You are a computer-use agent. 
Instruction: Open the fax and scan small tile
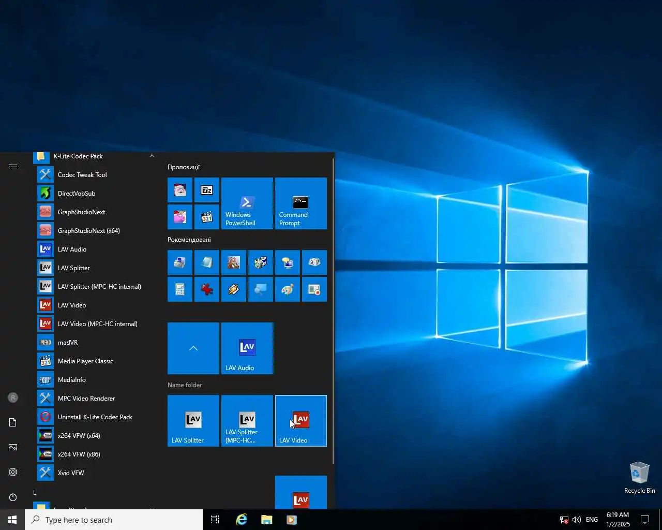click(x=180, y=262)
